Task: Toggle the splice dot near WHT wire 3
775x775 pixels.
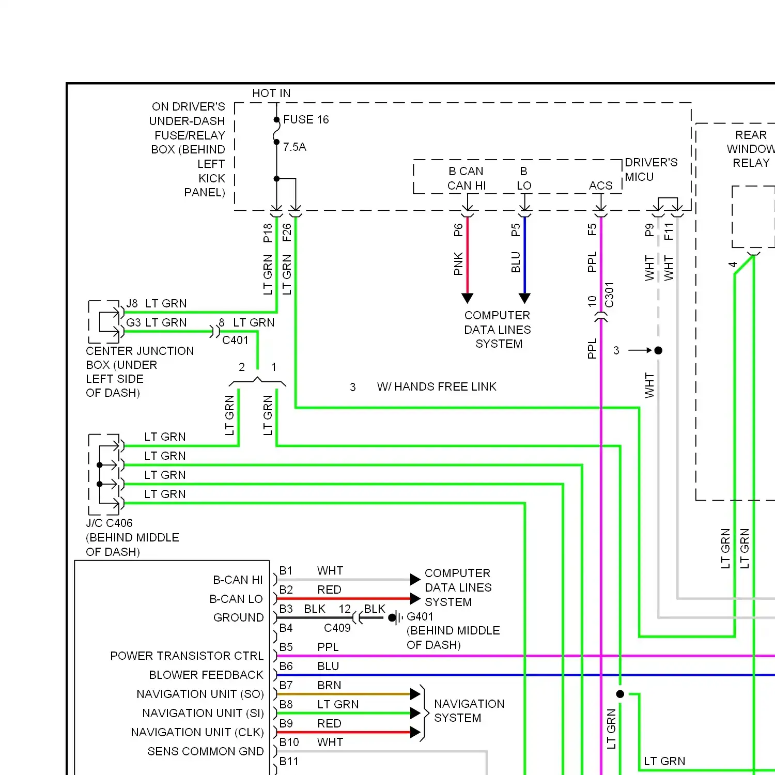Action: tap(658, 350)
